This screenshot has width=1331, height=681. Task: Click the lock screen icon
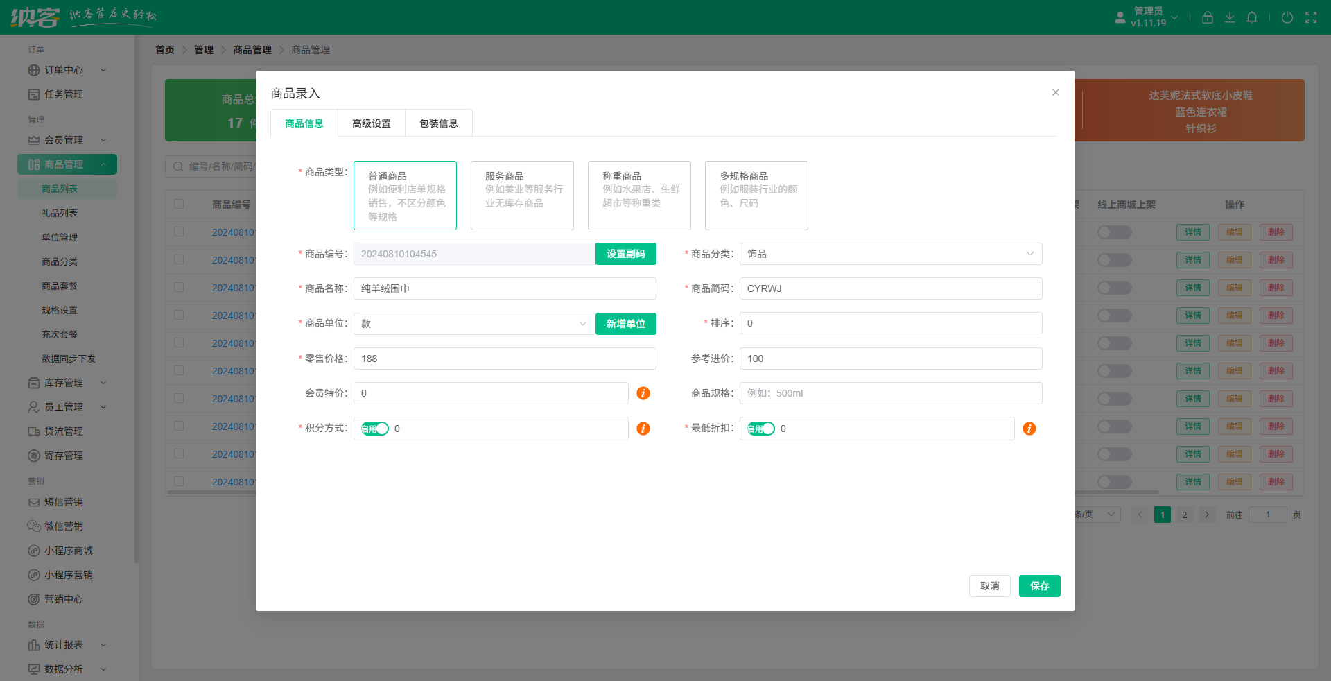[x=1208, y=17]
